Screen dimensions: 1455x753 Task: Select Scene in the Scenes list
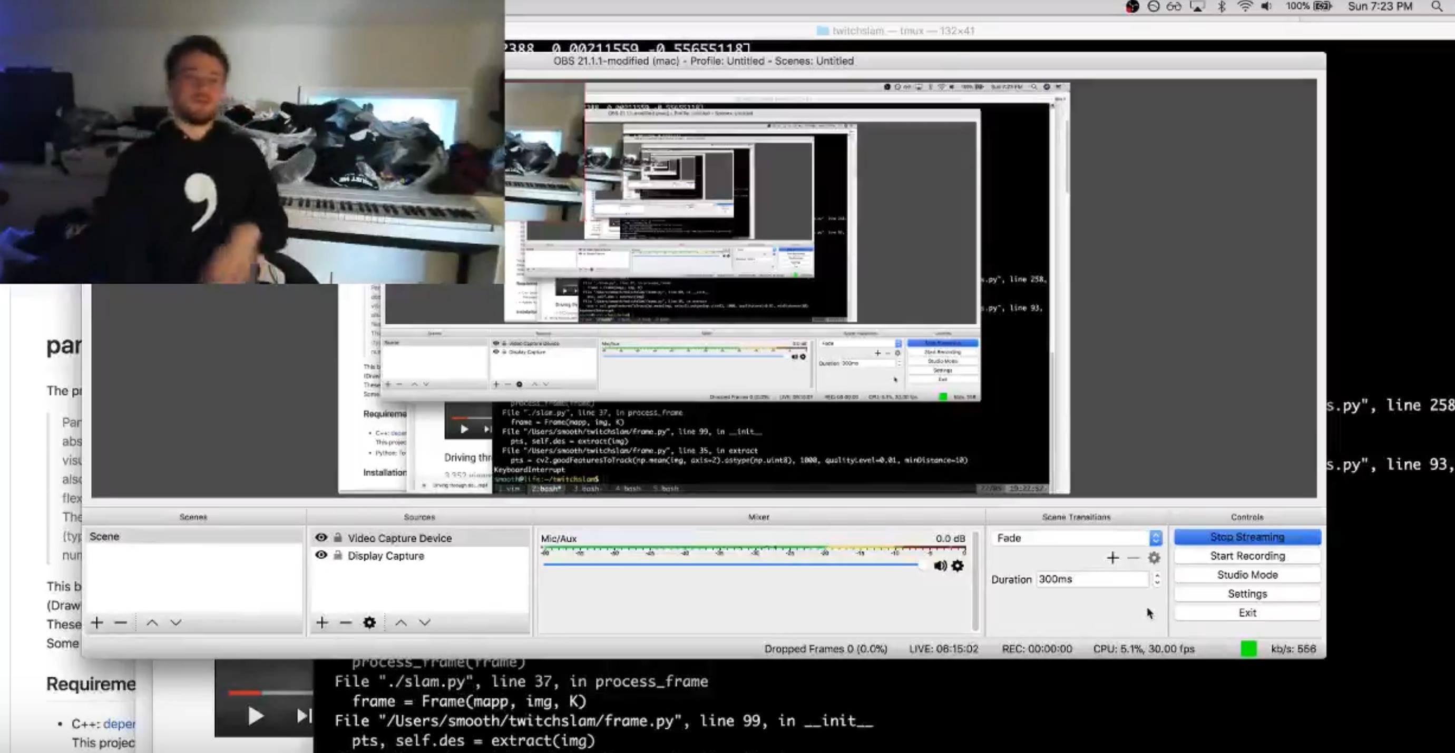pyautogui.click(x=104, y=536)
